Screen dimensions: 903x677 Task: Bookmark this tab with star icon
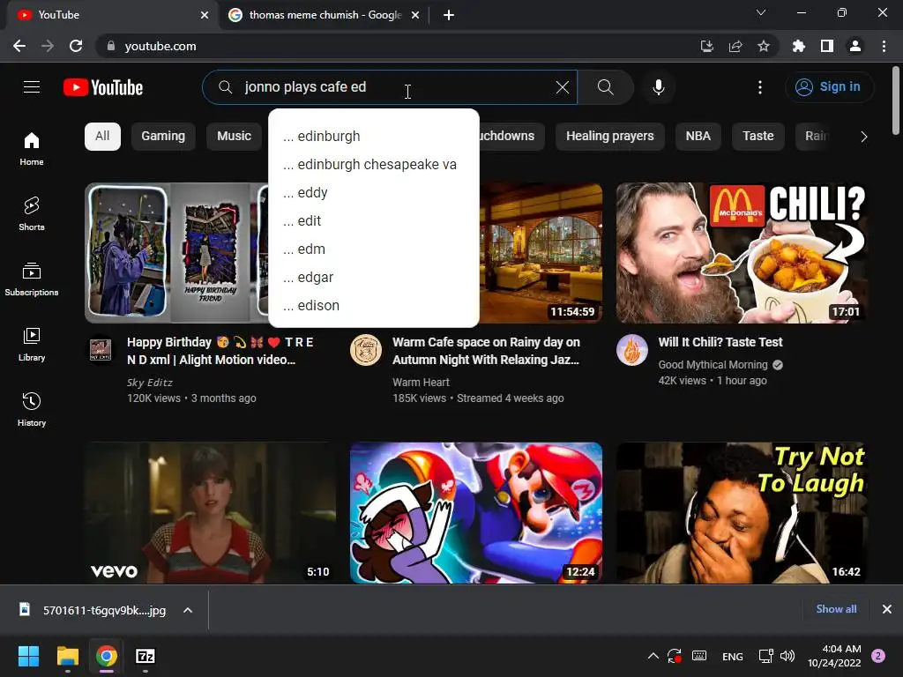pos(764,46)
